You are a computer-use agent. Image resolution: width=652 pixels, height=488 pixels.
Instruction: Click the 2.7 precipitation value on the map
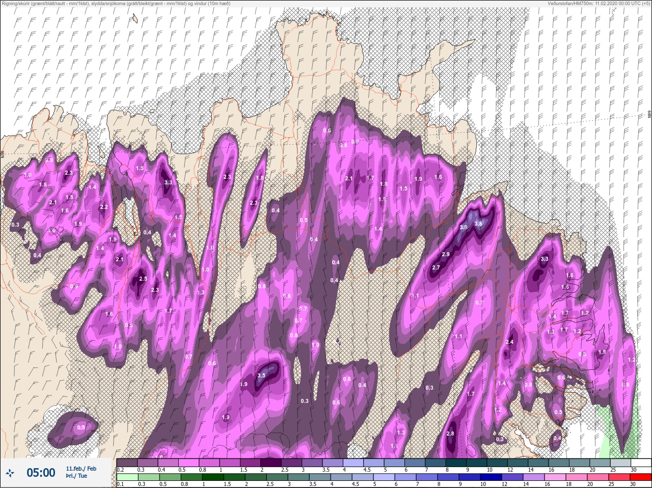point(436,267)
